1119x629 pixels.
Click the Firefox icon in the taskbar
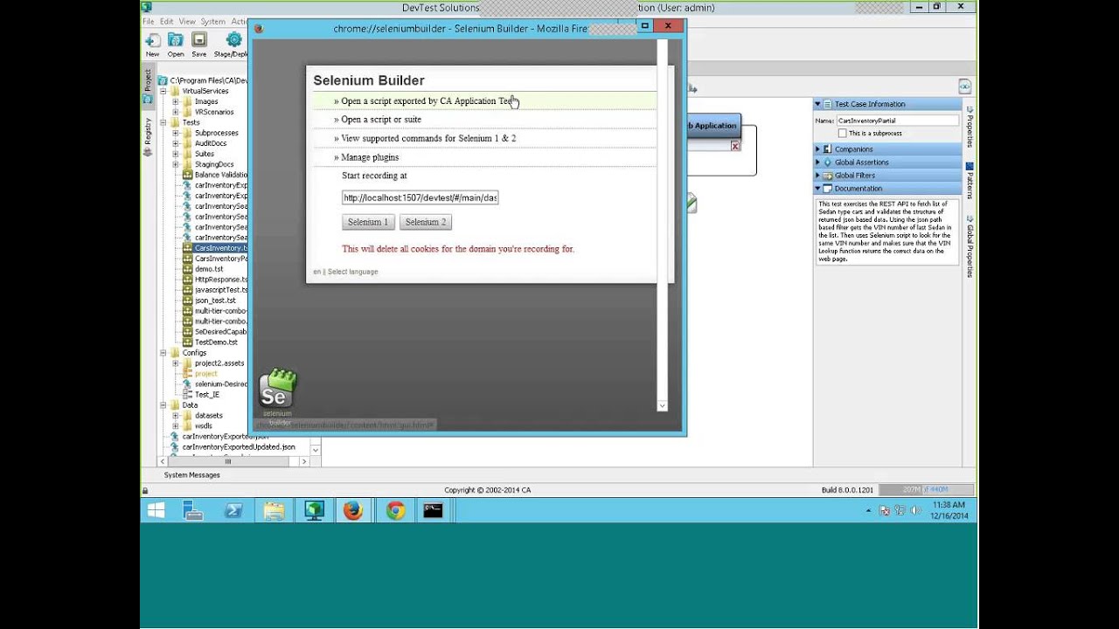(x=353, y=510)
